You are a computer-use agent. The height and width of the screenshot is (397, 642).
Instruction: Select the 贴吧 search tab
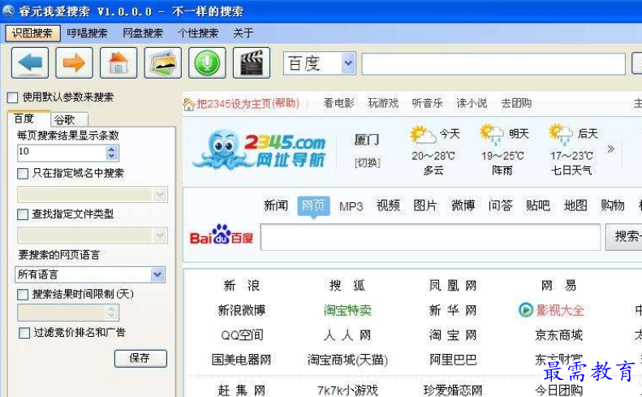538,205
